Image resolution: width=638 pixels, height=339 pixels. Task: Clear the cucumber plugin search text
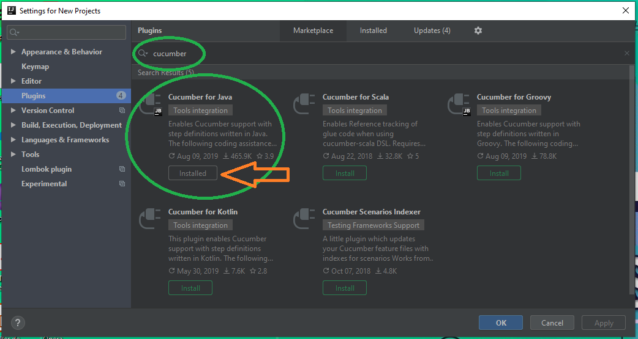click(626, 53)
